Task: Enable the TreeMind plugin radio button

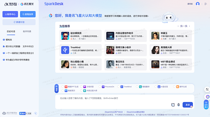Action: coord(118,87)
